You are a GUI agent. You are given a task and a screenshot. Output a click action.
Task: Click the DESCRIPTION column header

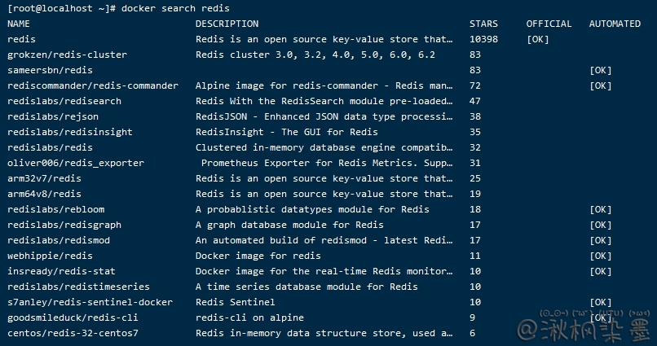[227, 24]
